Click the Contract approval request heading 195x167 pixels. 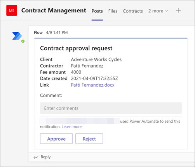pyautogui.click(x=76, y=48)
